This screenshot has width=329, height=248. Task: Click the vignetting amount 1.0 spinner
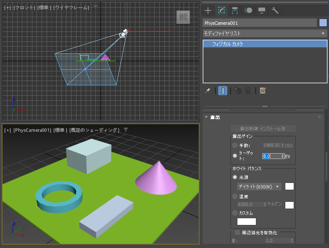(x=292, y=240)
